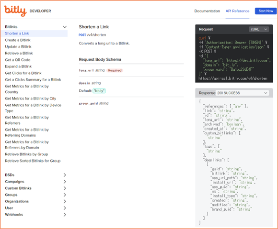Open Get Metrics for a Bitlink by City

tap(31, 98)
